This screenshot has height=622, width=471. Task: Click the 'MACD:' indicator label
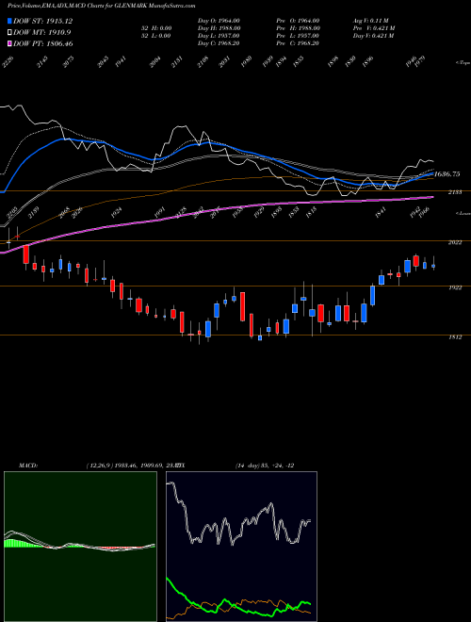[28, 466]
